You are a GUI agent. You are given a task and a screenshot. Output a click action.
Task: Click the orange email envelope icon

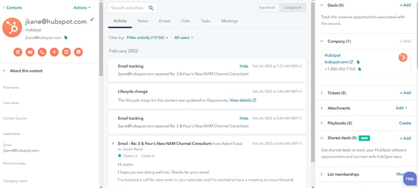tap(30, 52)
